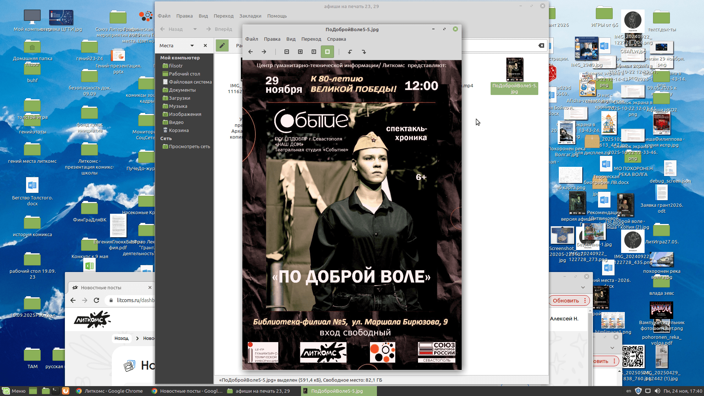Viewport: 704px width, 396px height.
Task: Zoom in the poster image
Action: (x=300, y=52)
